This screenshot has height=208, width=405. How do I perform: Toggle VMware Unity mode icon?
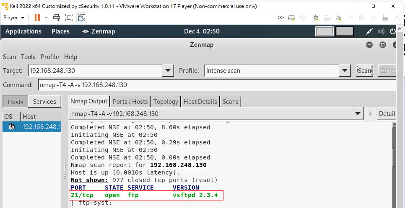pyautogui.click(x=82, y=18)
